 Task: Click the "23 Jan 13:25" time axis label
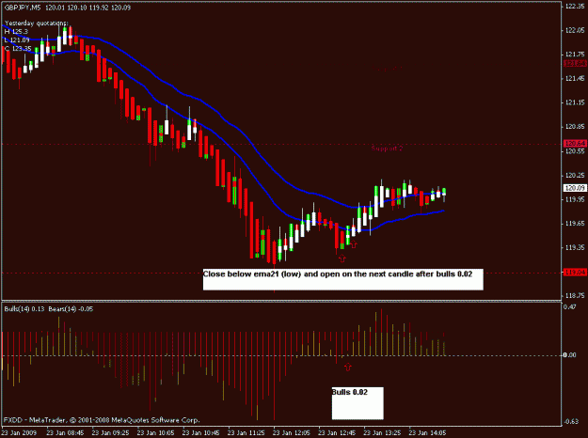(382, 432)
